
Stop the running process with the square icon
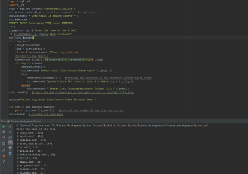coord(4,132)
